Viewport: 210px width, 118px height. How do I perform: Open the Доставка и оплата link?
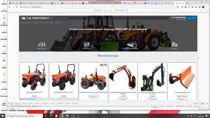point(26,23)
